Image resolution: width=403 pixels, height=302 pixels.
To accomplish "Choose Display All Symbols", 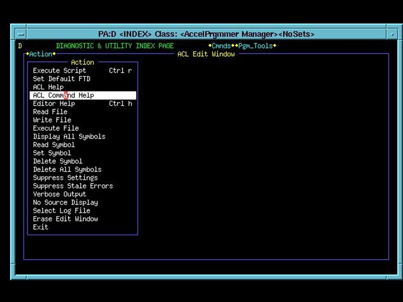I will tap(83, 136).
